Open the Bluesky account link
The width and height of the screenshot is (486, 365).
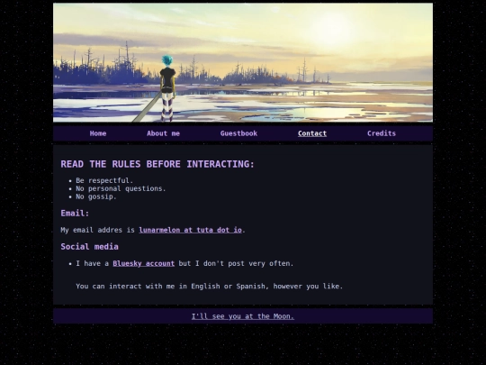143,263
